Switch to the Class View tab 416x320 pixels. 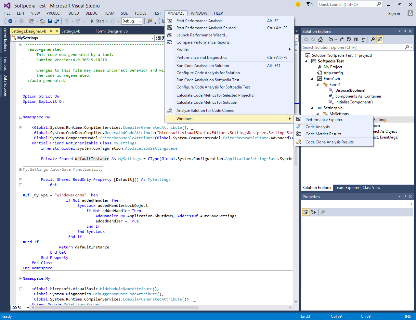tap(371, 188)
